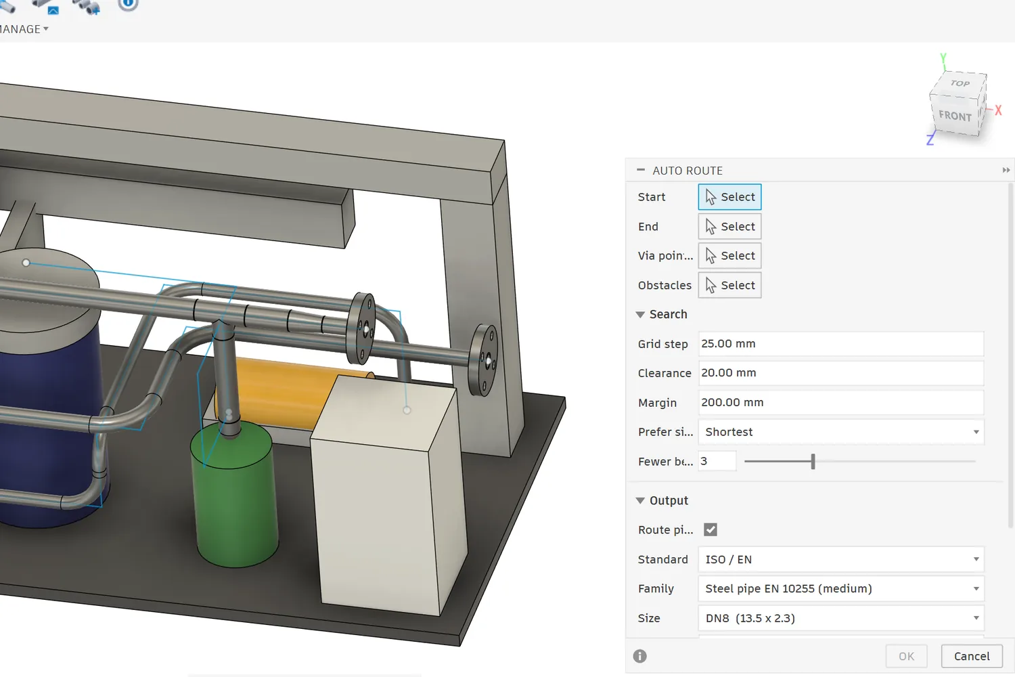
Task: Open the Family dropdown Steel pipe EN 10255
Action: 841,588
